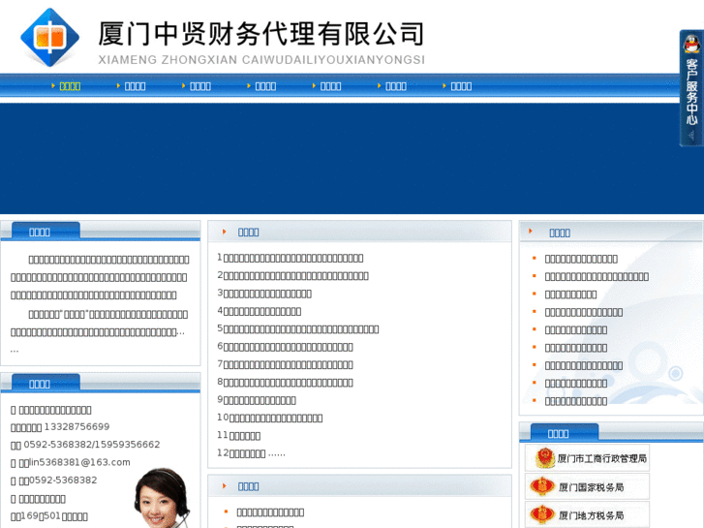Select the yellow highlighted first navigation item
704x528 pixels.
[x=70, y=86]
